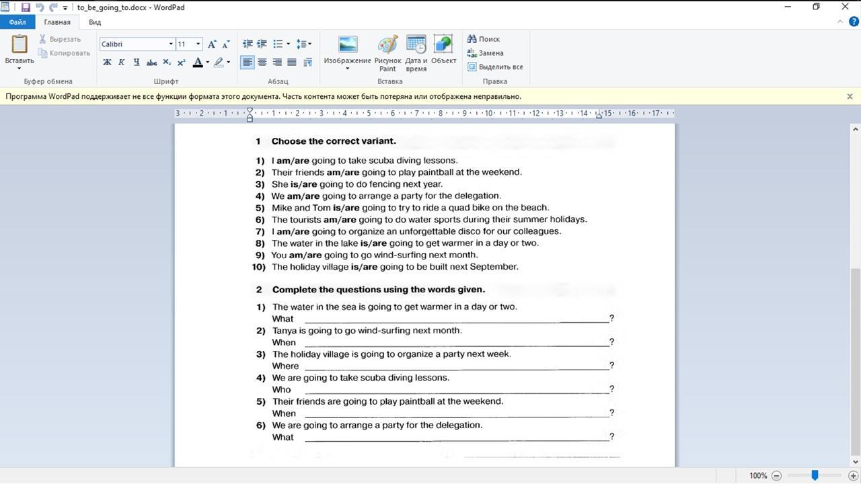861x484 pixels.
Task: Increase the paragraph indent
Action: [x=262, y=44]
